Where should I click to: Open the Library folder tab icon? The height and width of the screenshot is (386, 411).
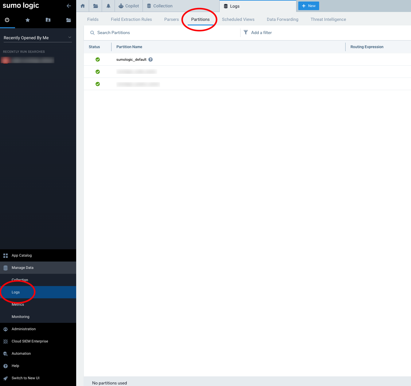(96, 6)
